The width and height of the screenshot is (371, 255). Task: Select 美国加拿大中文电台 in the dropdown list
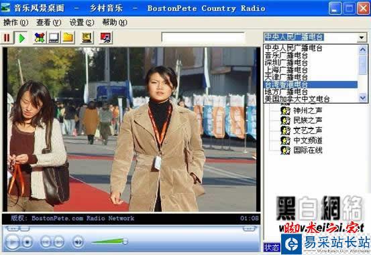coord(311,99)
